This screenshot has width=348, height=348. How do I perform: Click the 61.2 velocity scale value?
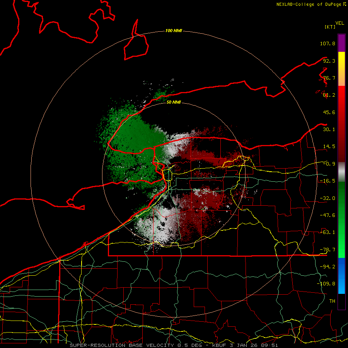329,95
